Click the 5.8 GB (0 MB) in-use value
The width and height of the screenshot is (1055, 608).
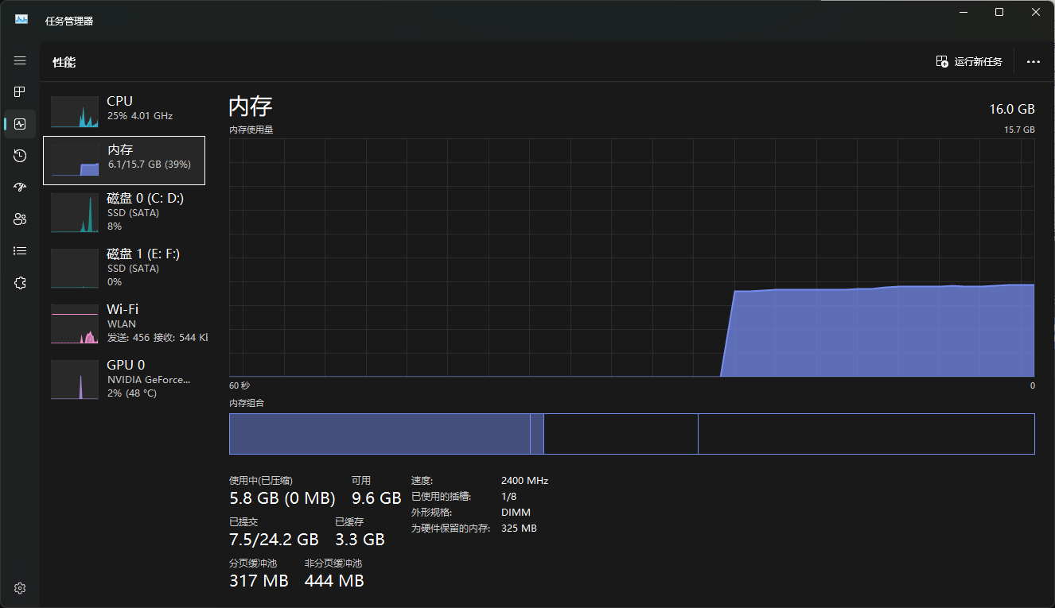[x=282, y=498]
